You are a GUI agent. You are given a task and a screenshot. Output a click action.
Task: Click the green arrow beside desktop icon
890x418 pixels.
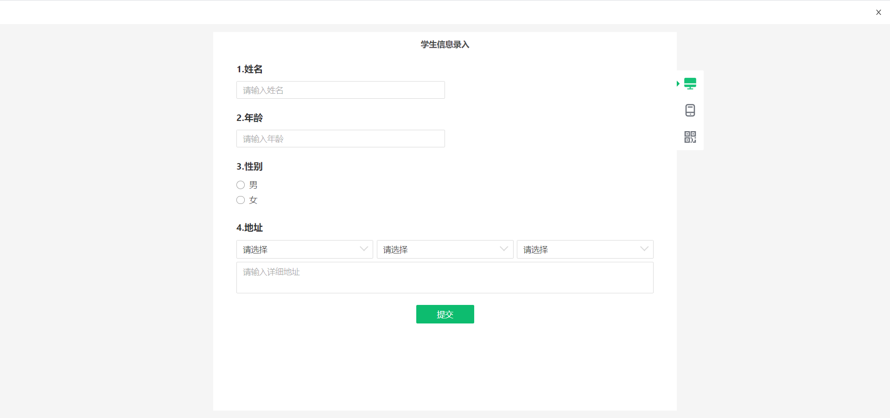coord(678,84)
